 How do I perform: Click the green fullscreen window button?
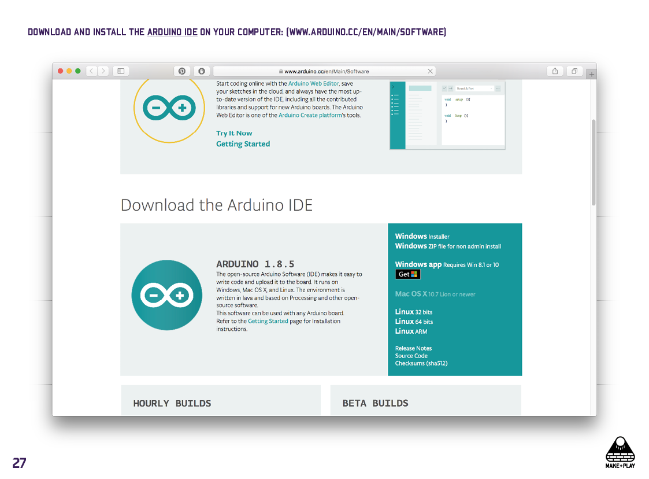[78, 71]
